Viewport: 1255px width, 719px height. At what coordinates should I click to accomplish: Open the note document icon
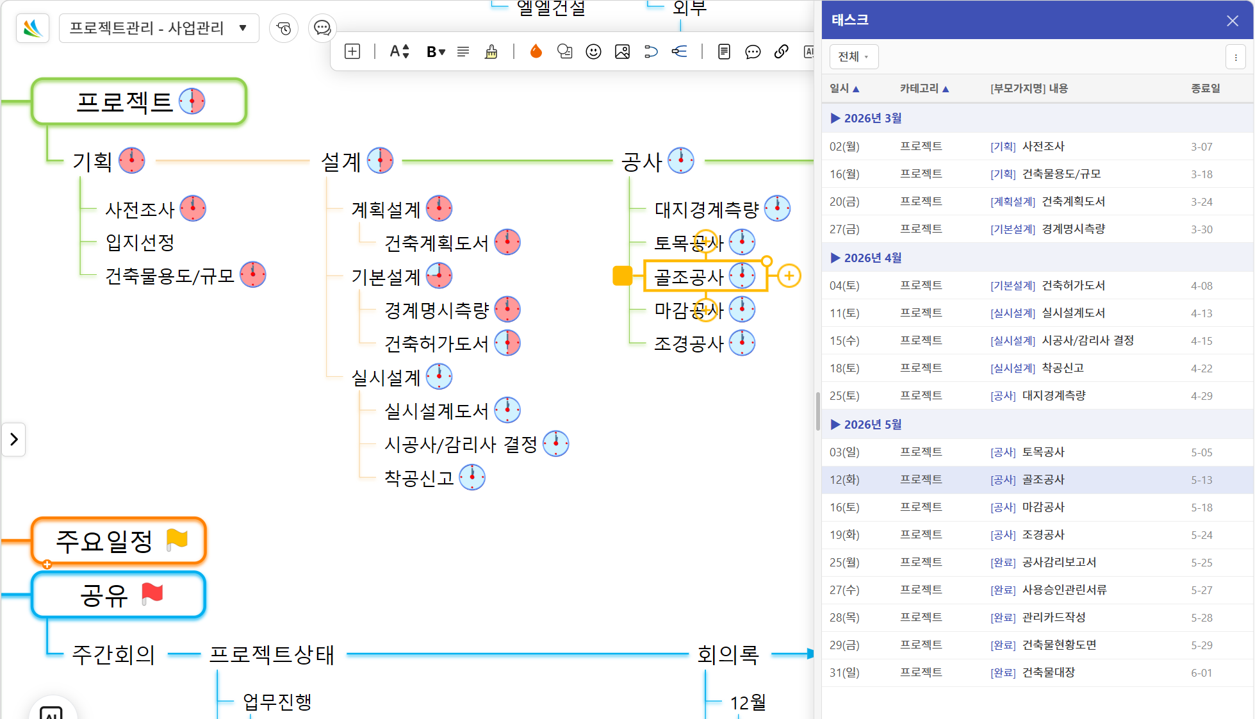point(724,52)
